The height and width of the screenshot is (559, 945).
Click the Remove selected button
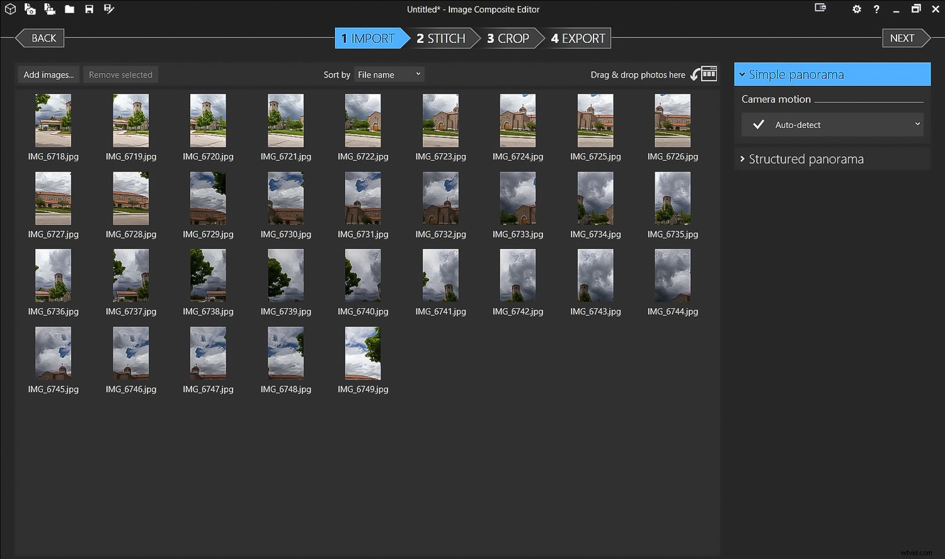point(120,74)
